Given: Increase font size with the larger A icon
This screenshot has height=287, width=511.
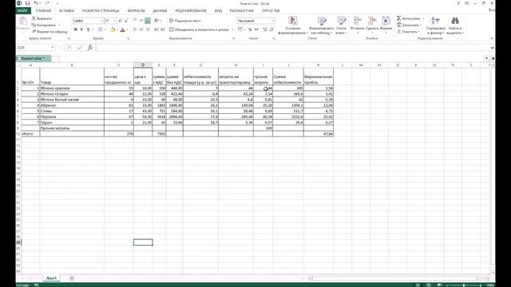Looking at the screenshot, I should (x=120, y=21).
